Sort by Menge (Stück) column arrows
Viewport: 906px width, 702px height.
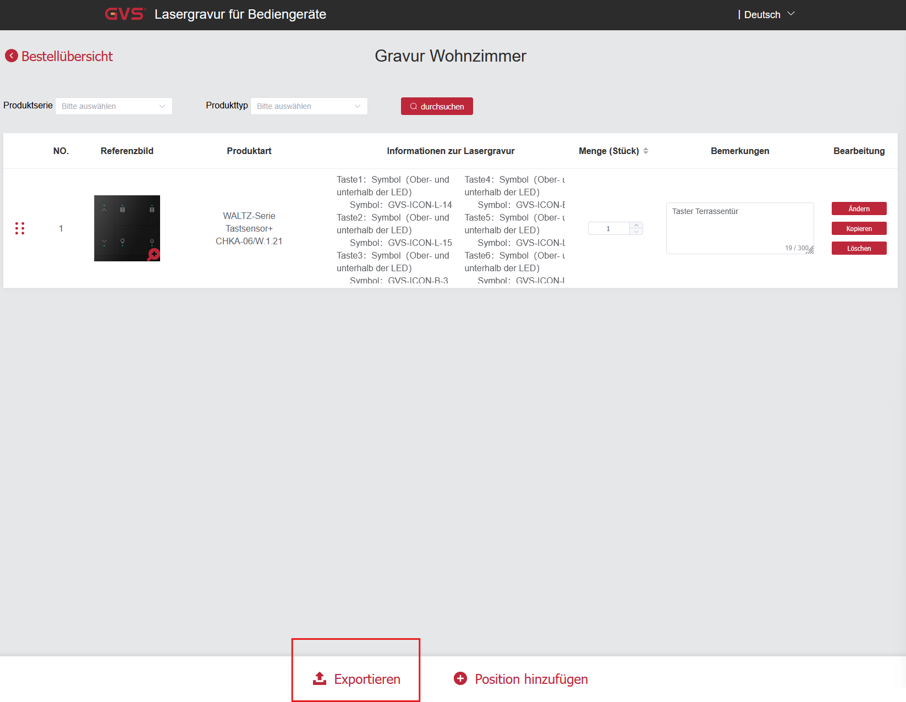(646, 151)
